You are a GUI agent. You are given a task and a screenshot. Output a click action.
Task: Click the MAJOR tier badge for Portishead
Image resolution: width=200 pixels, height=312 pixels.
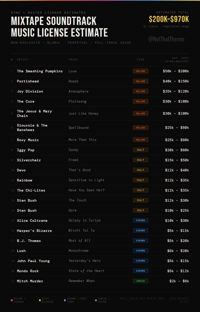point(141,81)
